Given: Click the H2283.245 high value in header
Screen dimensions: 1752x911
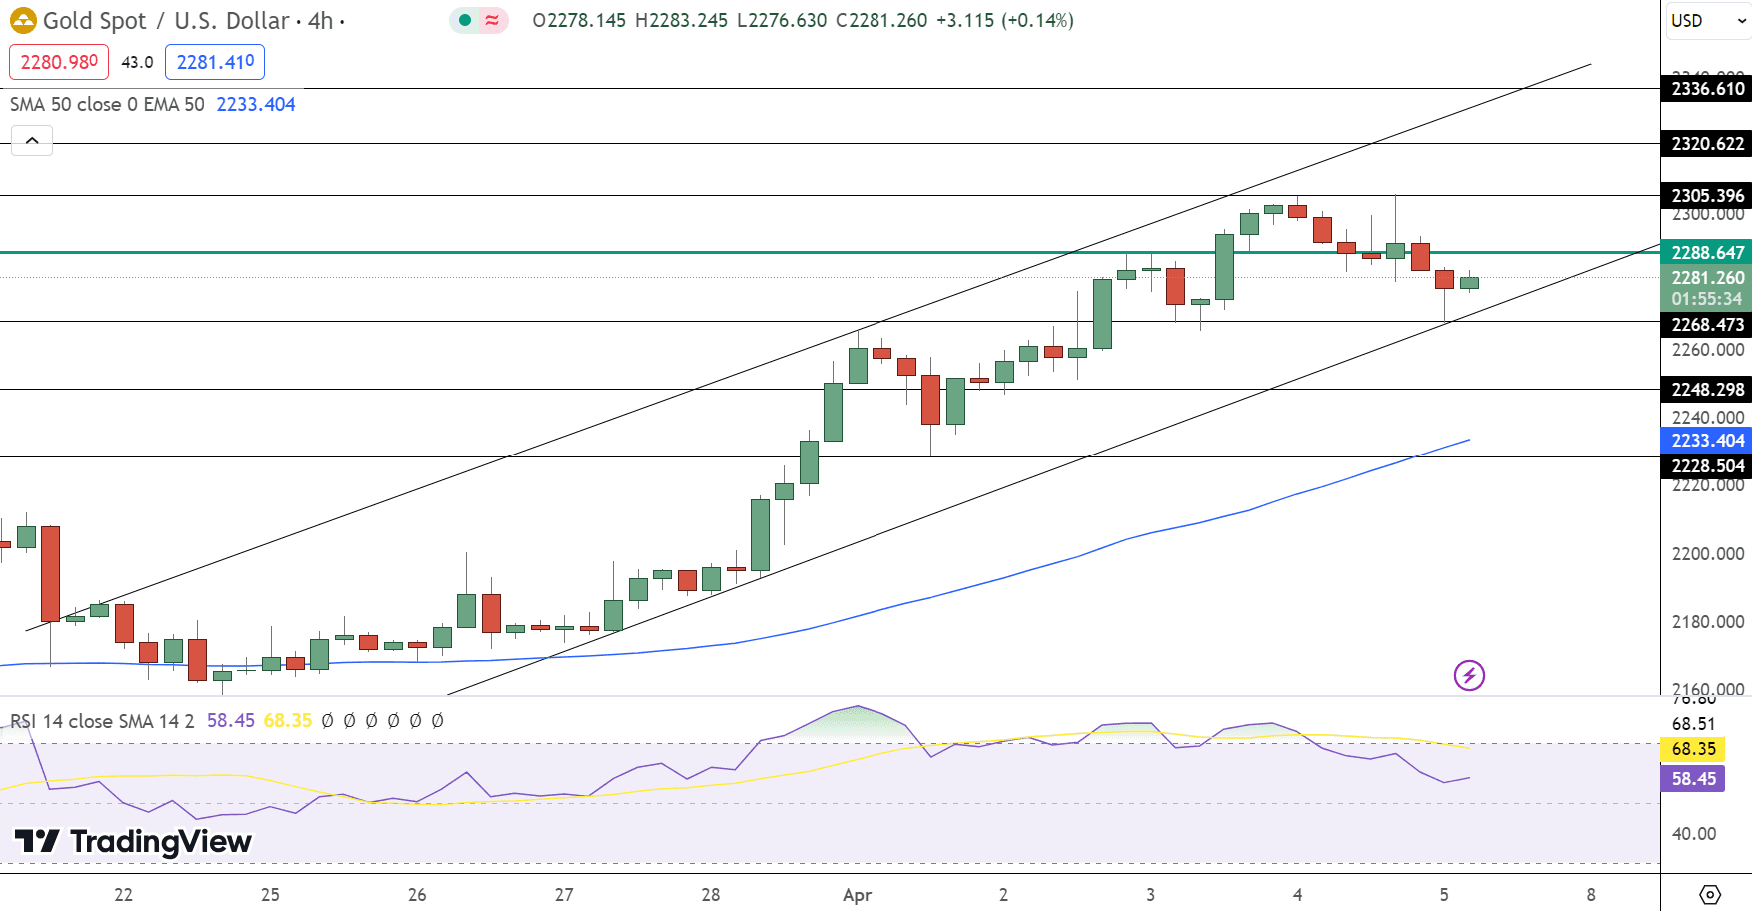Looking at the screenshot, I should 681,20.
